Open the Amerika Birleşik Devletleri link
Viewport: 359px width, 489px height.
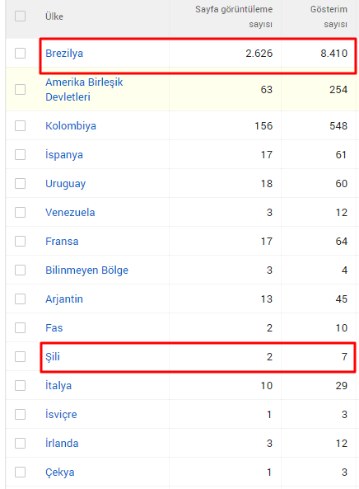click(84, 90)
